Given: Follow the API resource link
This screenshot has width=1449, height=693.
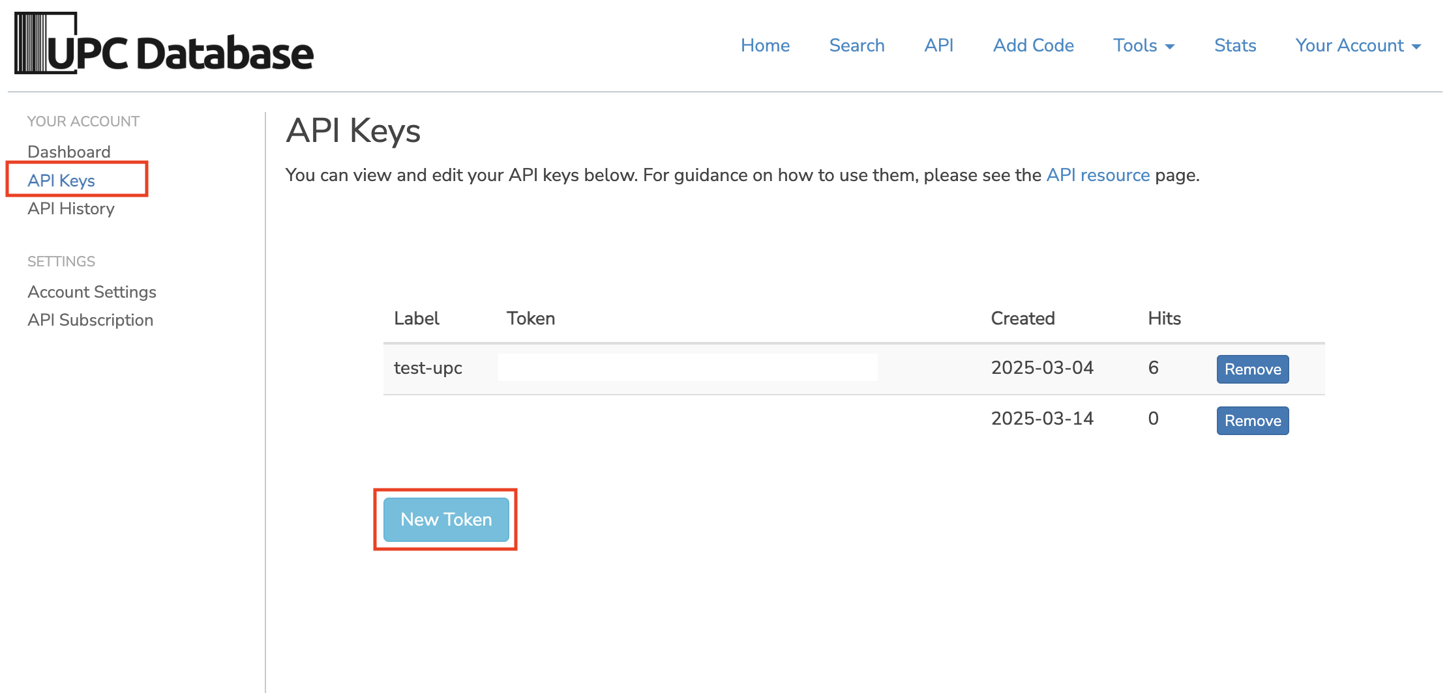Looking at the screenshot, I should click(1098, 175).
